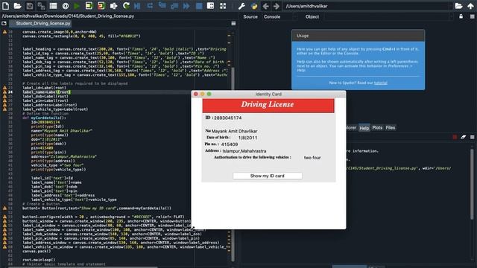Step out and return in debugger
Image resolution: width=477 pixels, height=268 pixels.
pos(174,6)
